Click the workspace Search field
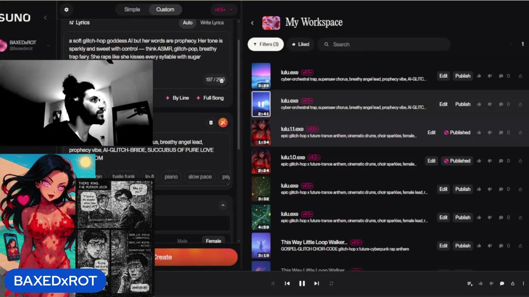Screen dimensions: 529x297 384,44
